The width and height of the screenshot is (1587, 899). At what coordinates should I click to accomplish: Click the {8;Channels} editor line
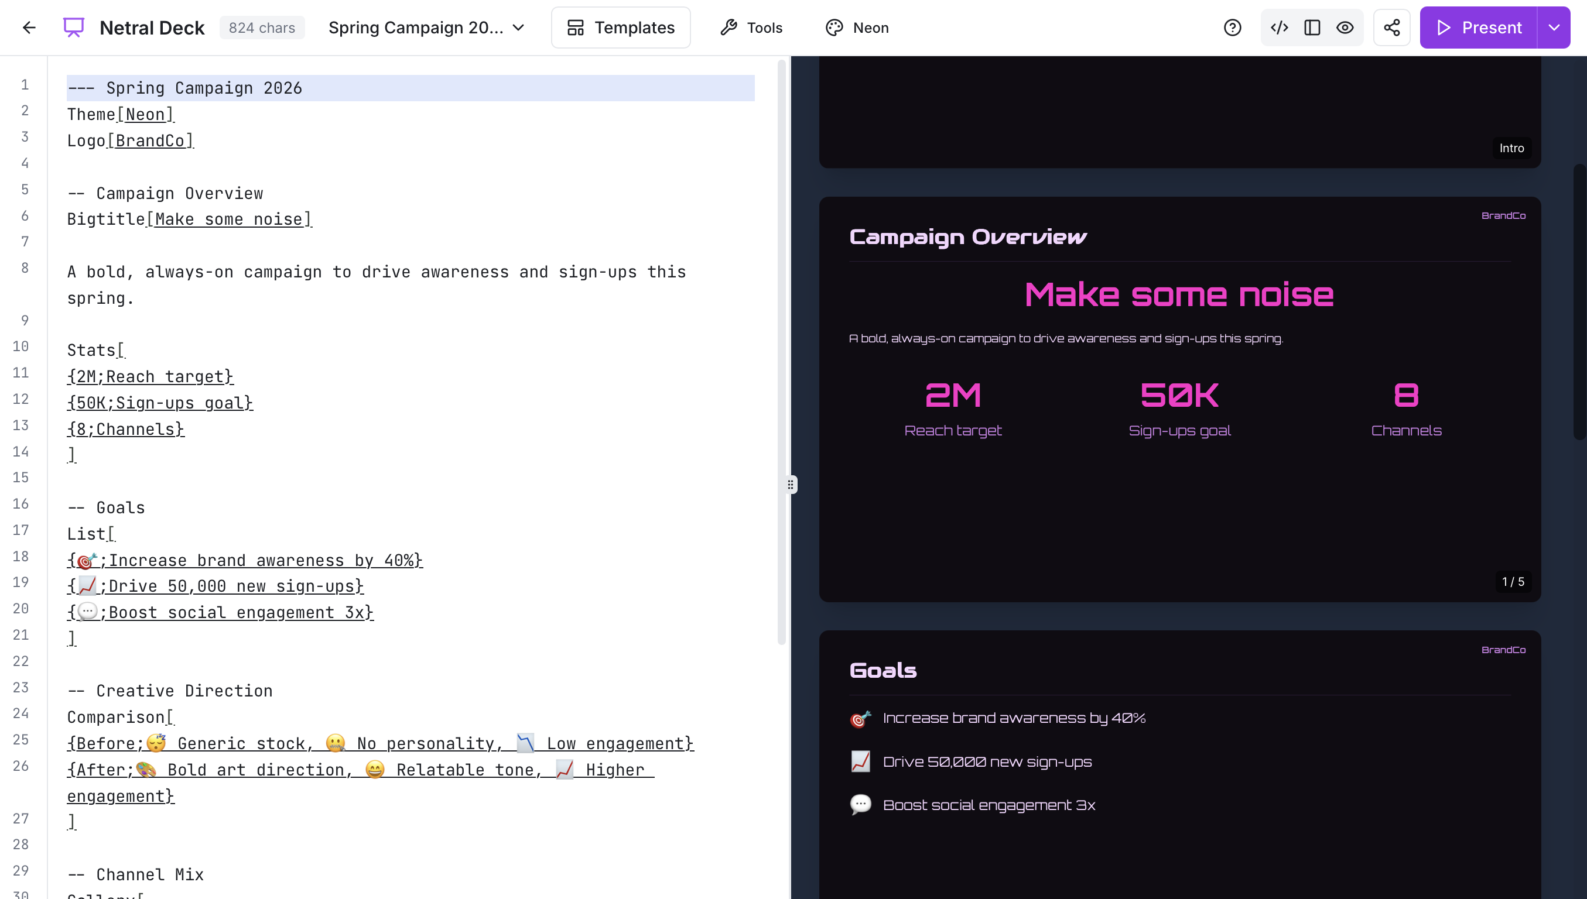[x=125, y=429]
